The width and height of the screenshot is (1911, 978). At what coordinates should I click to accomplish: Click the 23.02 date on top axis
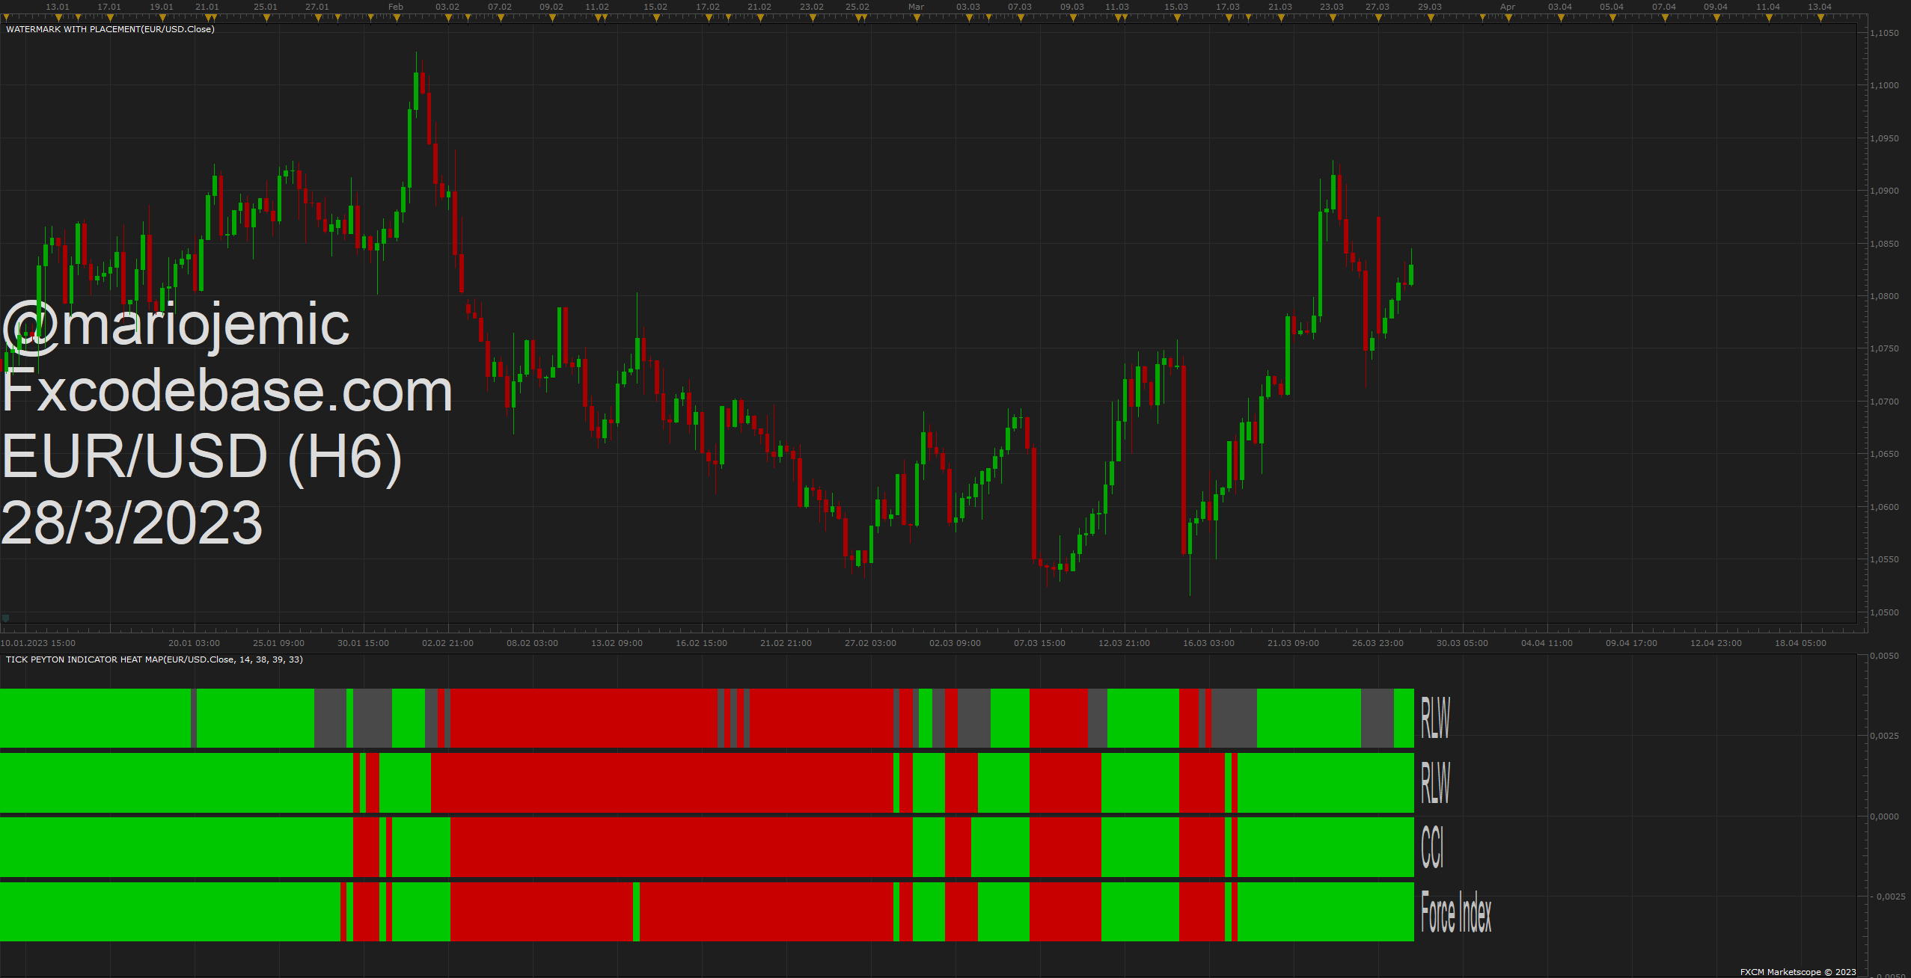pos(812,7)
